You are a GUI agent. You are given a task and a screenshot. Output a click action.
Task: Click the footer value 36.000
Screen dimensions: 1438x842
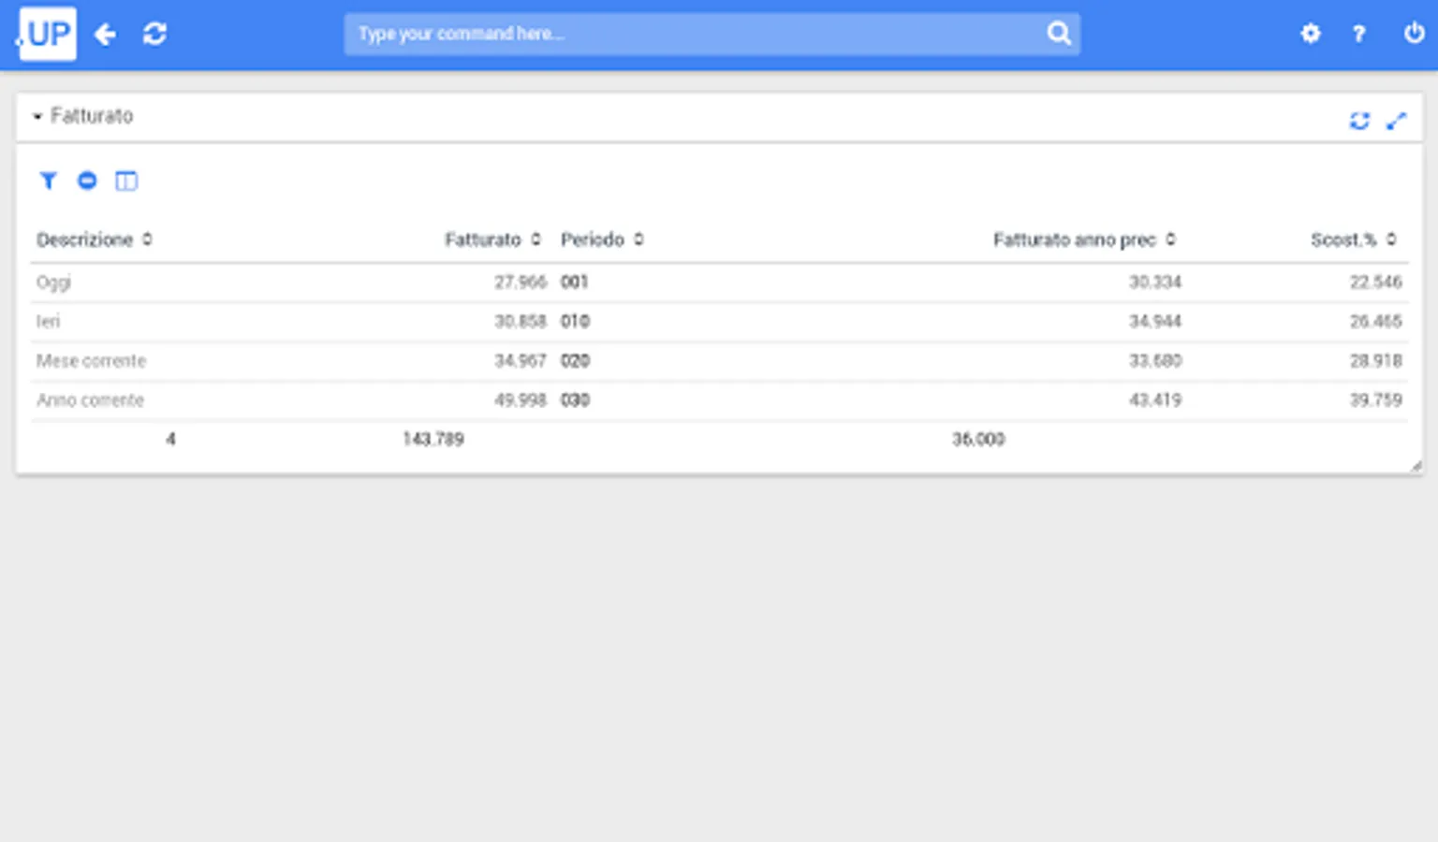[978, 440]
